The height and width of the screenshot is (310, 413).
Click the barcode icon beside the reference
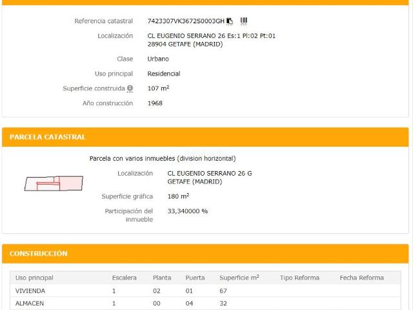click(244, 21)
